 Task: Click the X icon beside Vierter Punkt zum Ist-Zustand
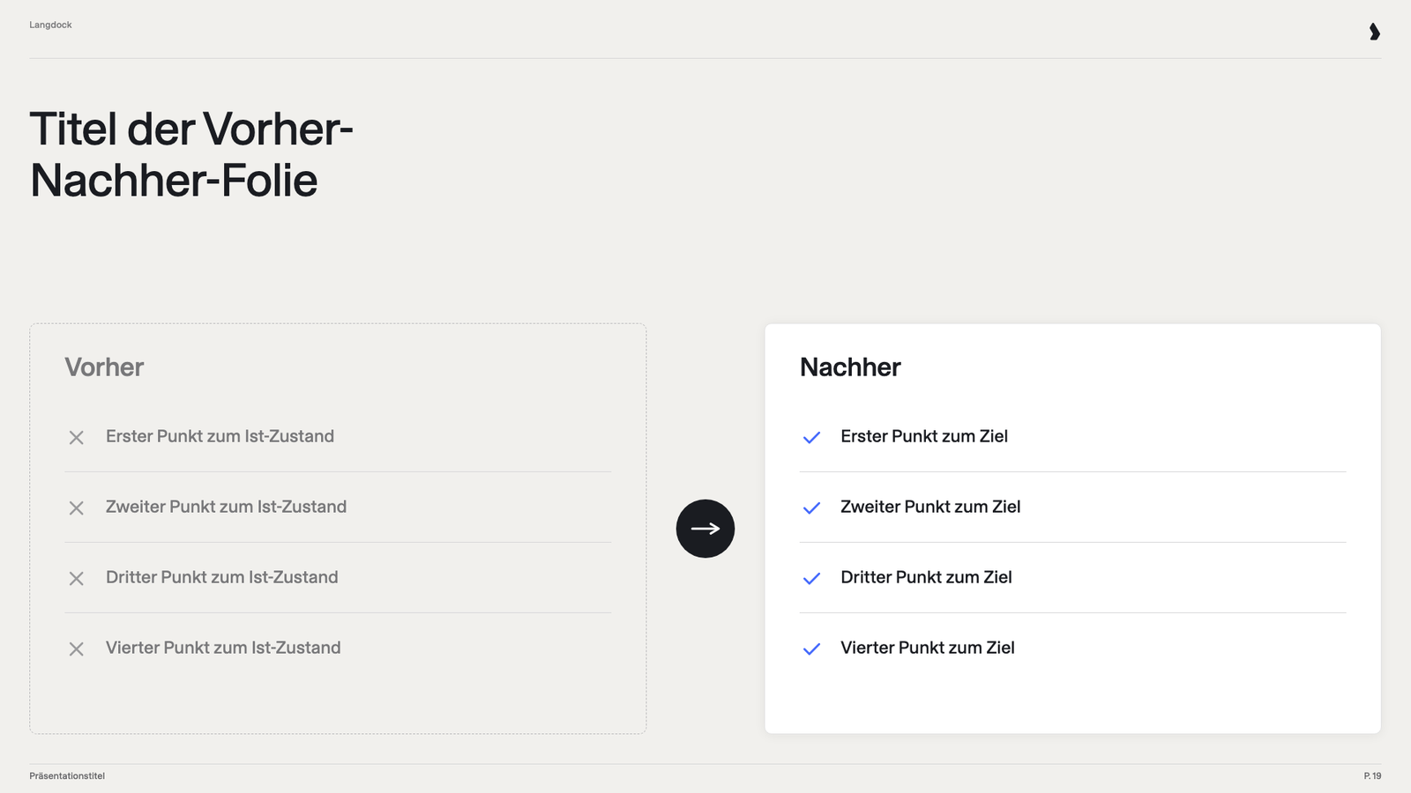coord(77,648)
